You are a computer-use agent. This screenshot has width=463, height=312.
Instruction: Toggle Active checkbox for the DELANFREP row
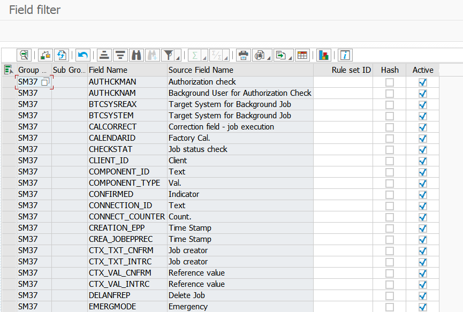[x=423, y=295]
